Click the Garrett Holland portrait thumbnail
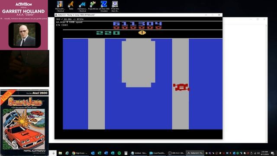This screenshot has width=277, height=156. pos(25,35)
